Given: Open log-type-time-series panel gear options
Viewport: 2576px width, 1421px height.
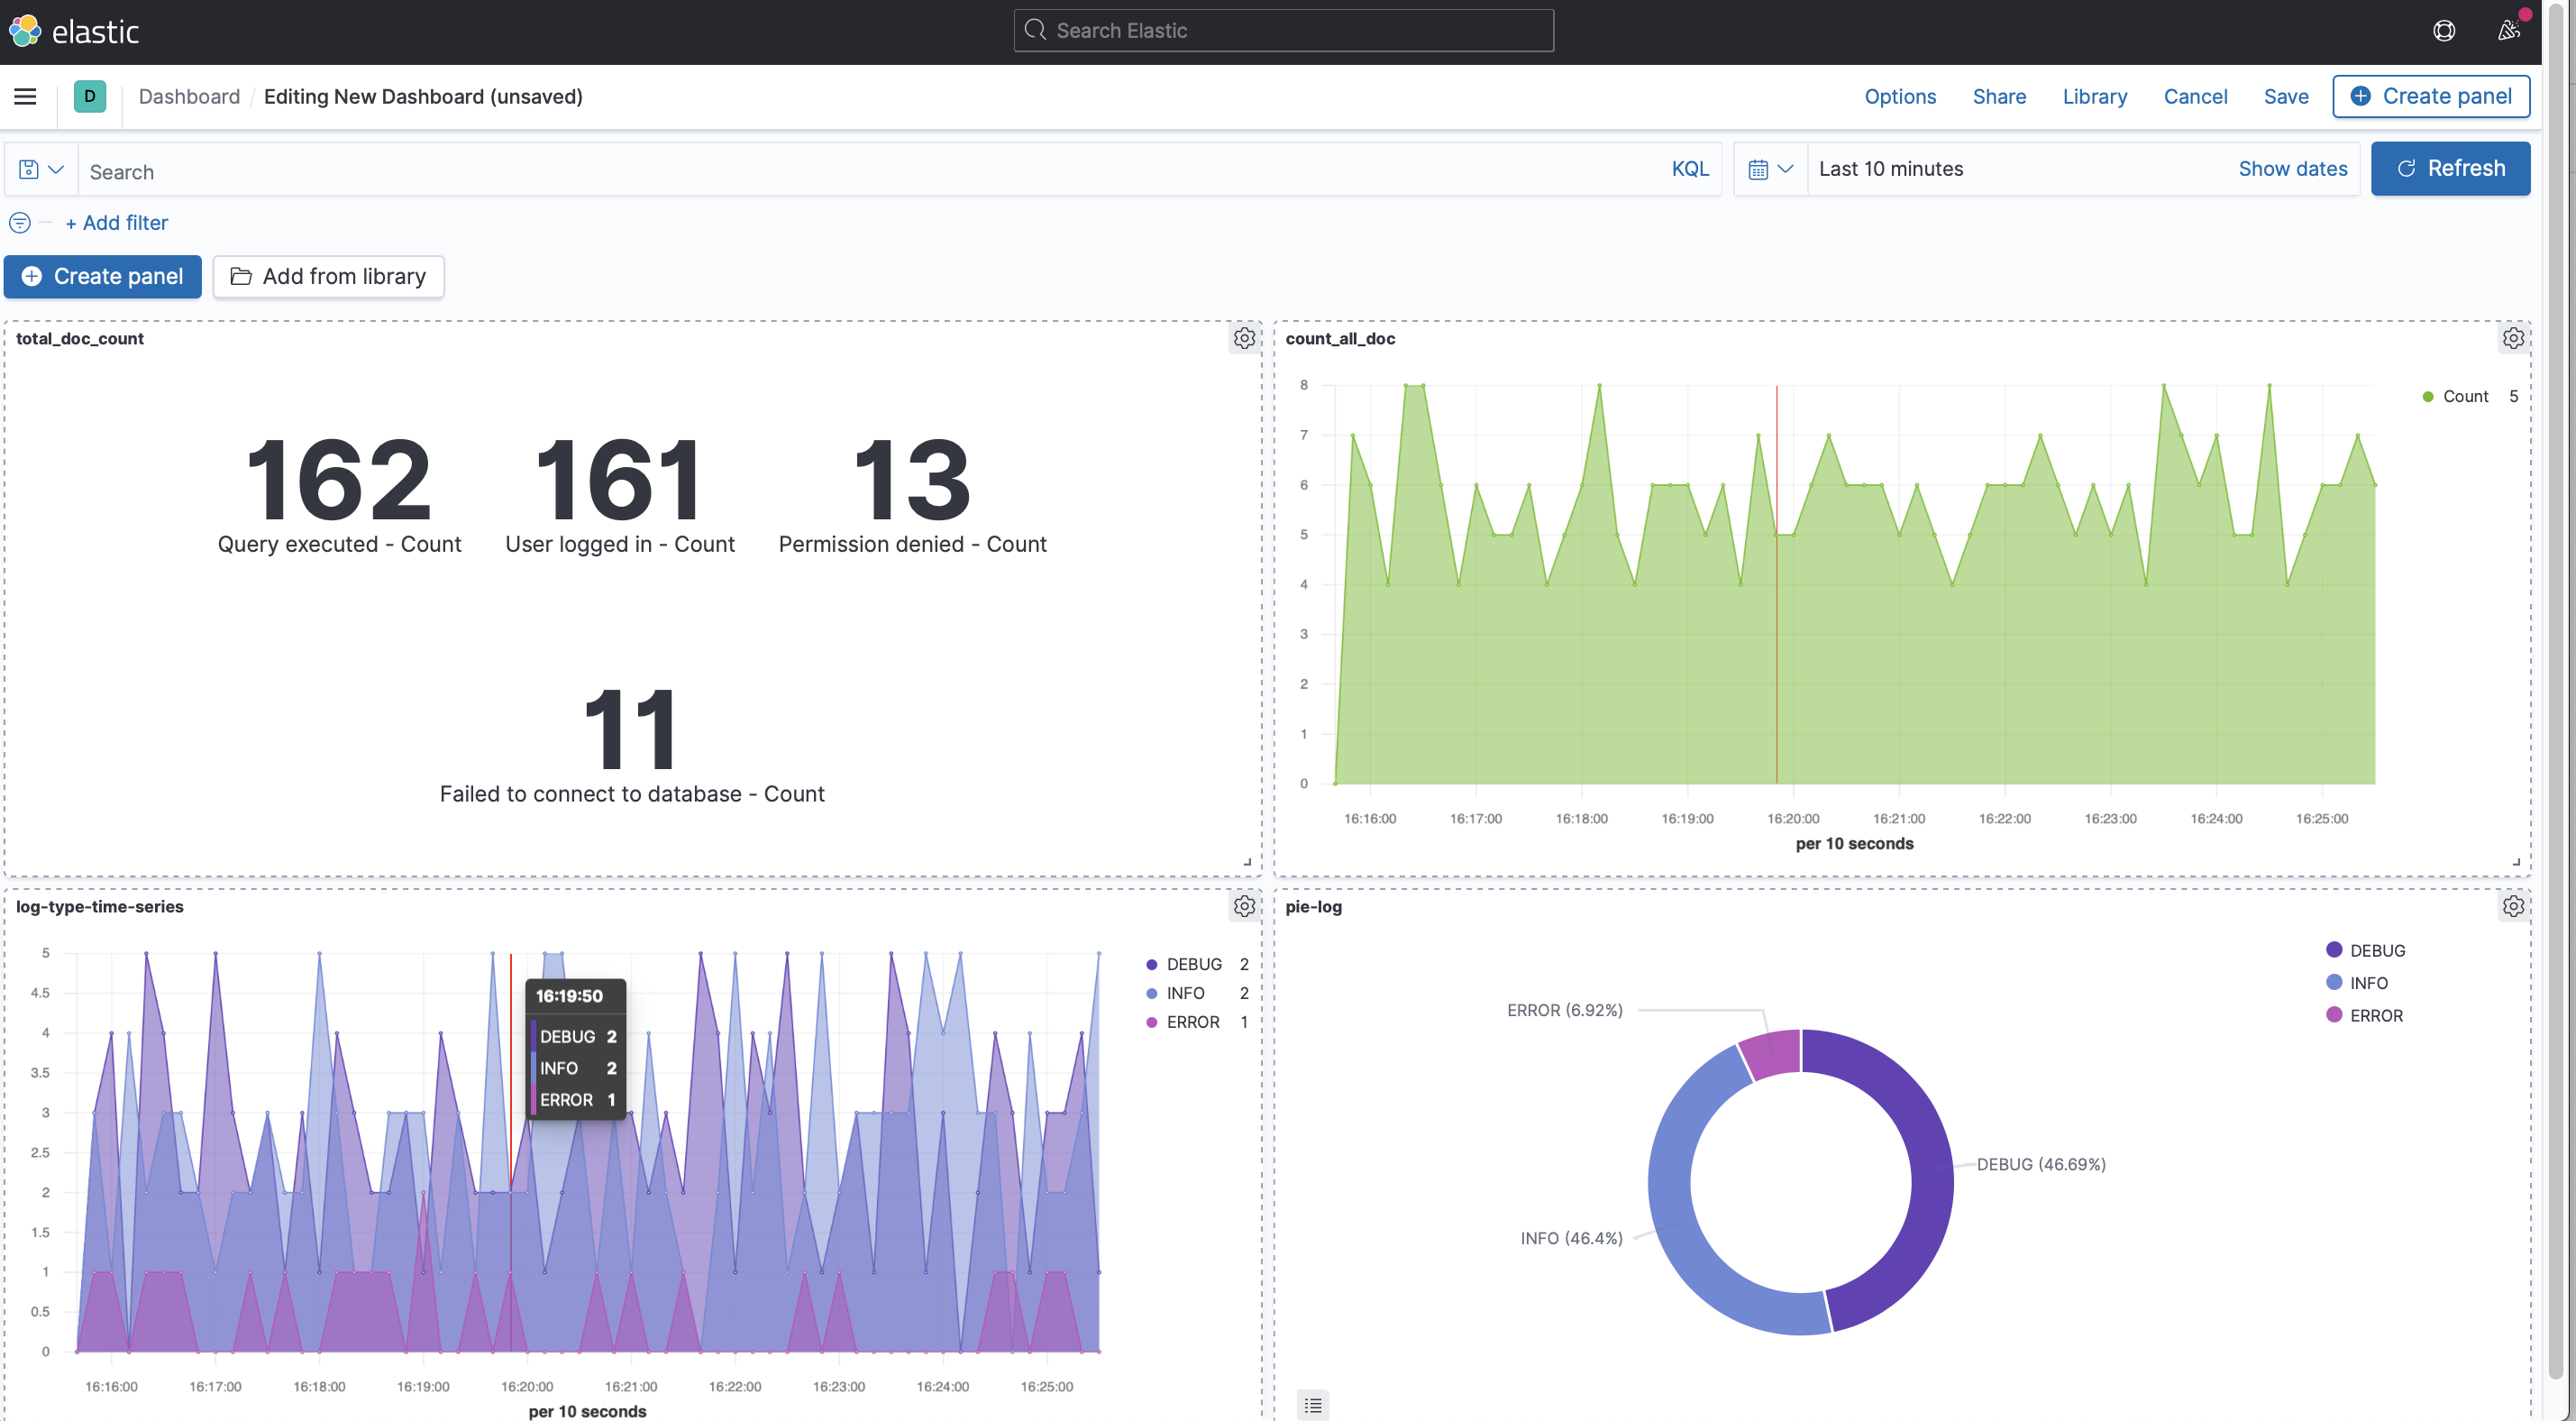Looking at the screenshot, I should pos(1244,907).
